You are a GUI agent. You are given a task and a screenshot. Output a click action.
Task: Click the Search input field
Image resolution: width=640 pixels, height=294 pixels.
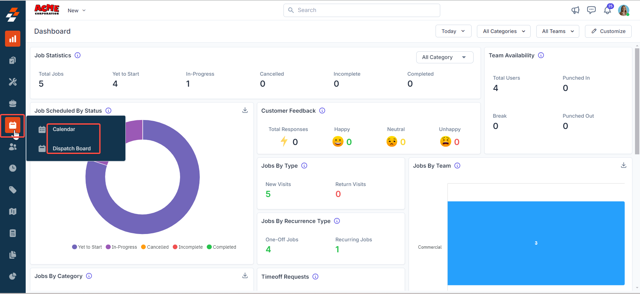362,10
